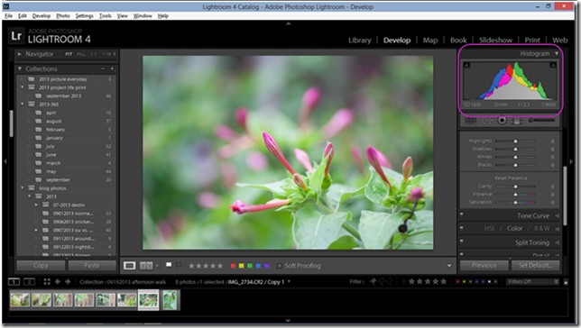Open toolbar content dropdown arrow
This screenshot has height=328, width=581.
449,266
